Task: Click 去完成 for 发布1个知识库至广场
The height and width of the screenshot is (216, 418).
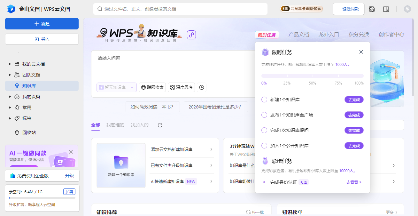Action: 354,115
